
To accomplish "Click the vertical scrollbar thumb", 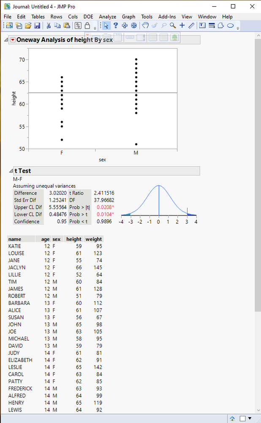I will pyautogui.click(x=258, y=175).
